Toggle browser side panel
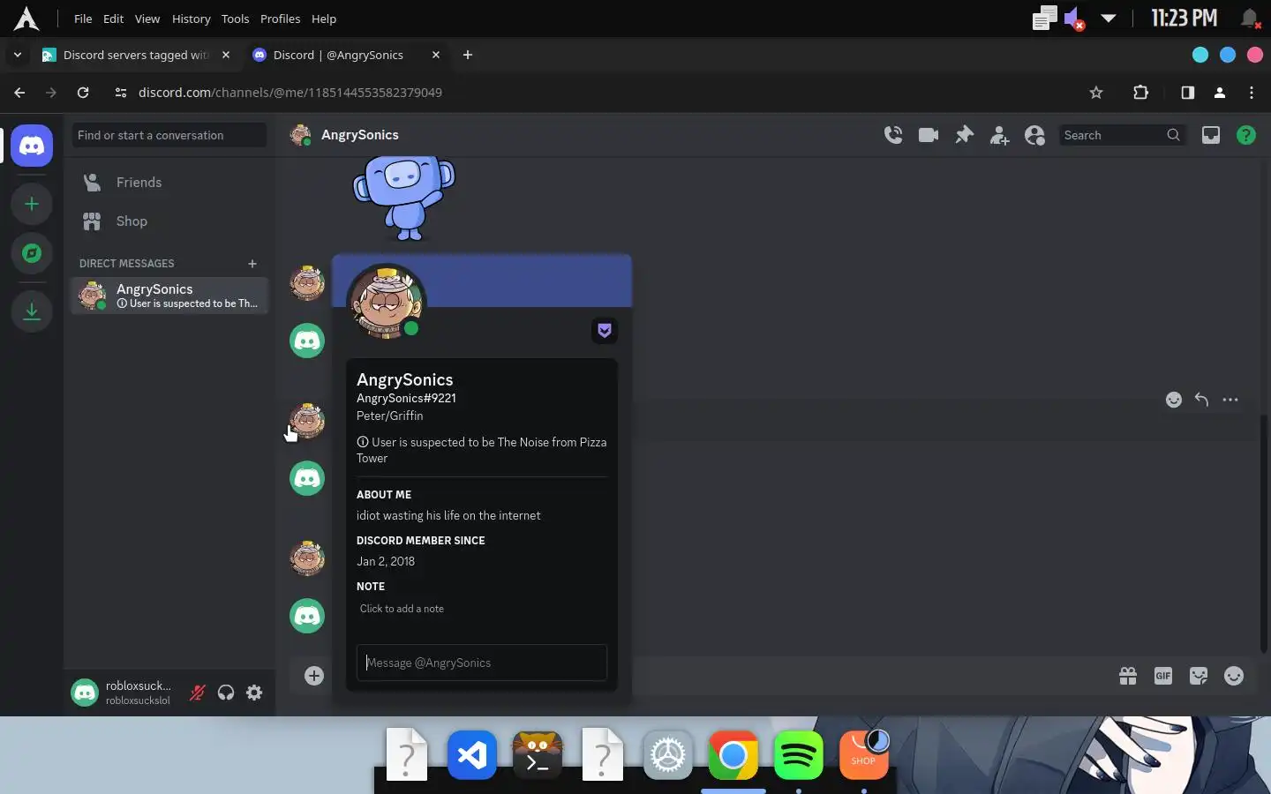Screen dimensions: 1271x794 click(x=1188, y=93)
